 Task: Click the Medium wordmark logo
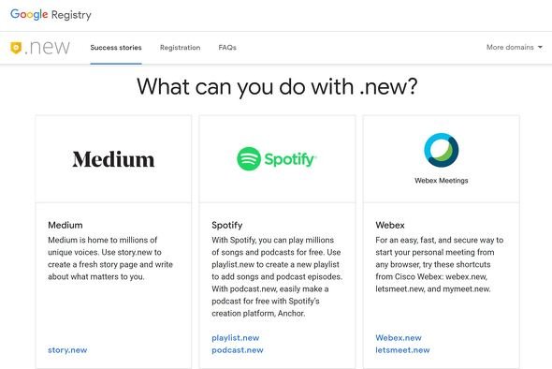pos(113,159)
